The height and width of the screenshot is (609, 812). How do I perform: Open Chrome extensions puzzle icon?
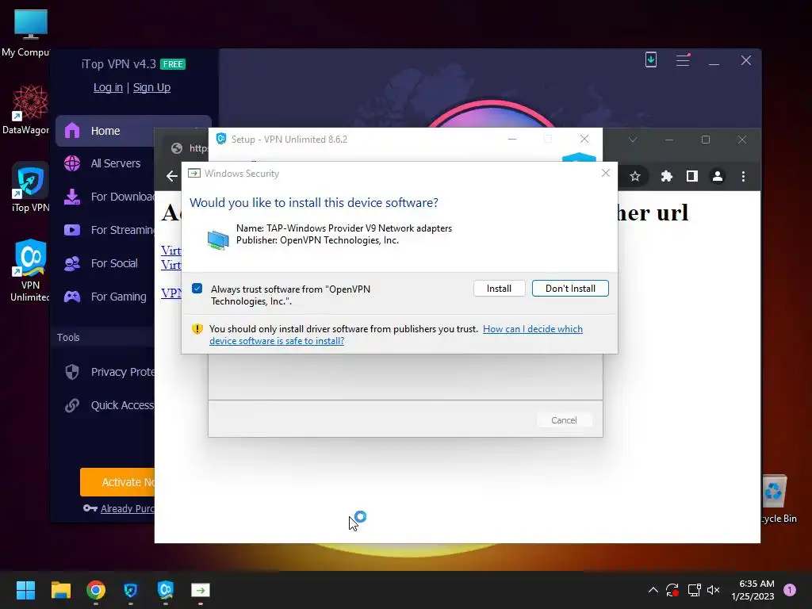pos(666,177)
